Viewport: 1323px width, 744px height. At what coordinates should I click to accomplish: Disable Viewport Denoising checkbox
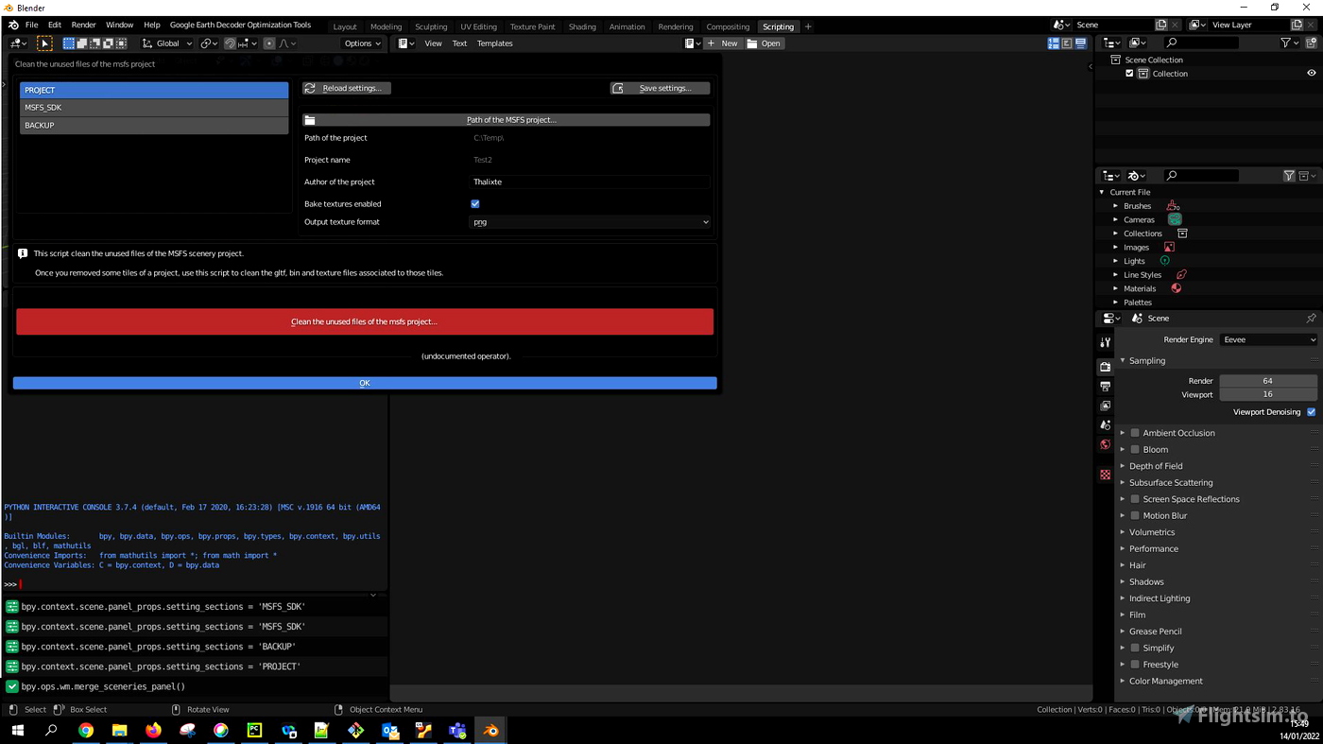[1311, 412]
